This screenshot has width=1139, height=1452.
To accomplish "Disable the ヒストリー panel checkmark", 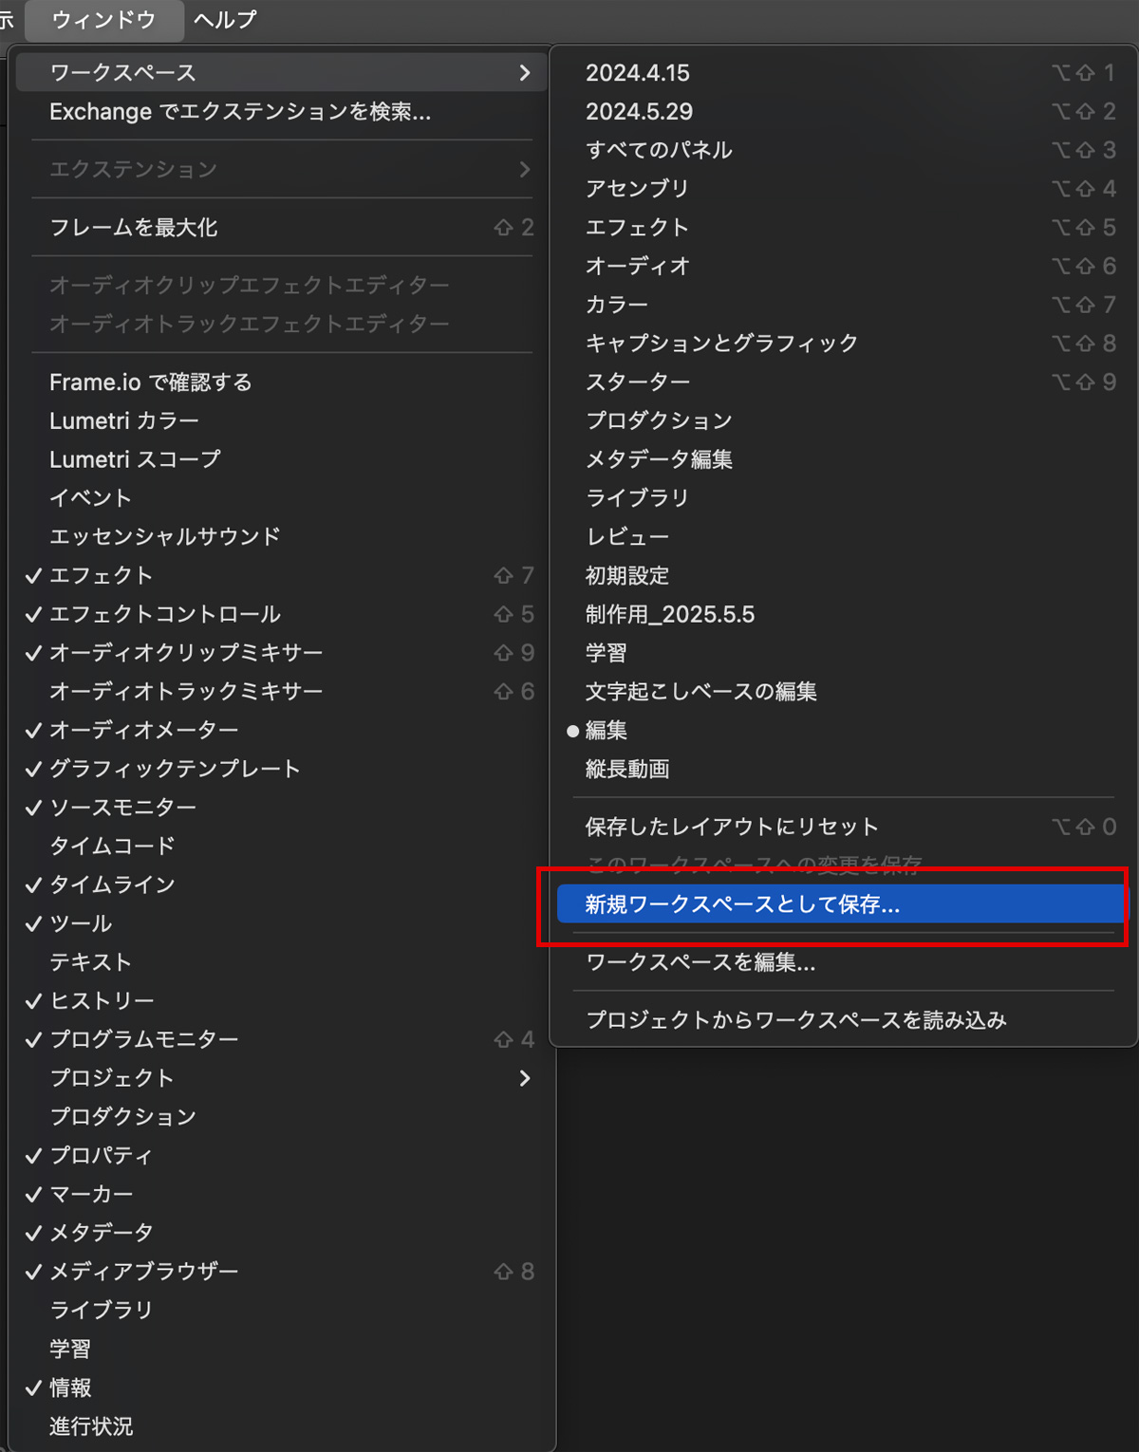I will pos(103,1001).
